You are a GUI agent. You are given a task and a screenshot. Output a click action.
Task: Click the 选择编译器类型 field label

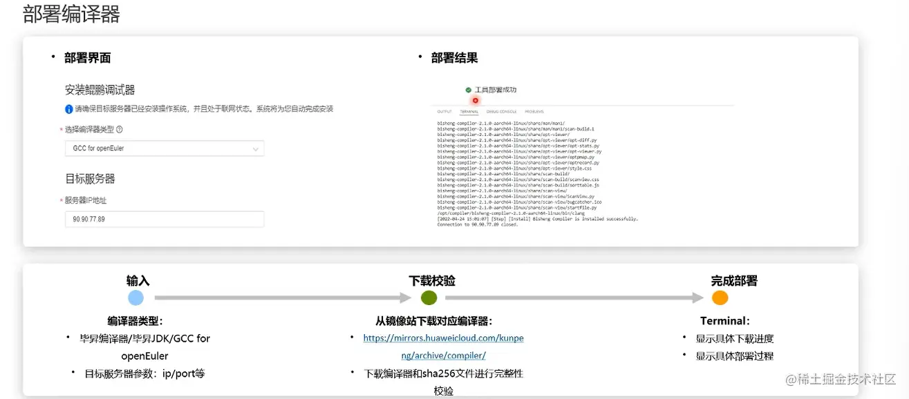(89, 129)
